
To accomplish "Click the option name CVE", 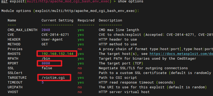I will coord(11,35).
